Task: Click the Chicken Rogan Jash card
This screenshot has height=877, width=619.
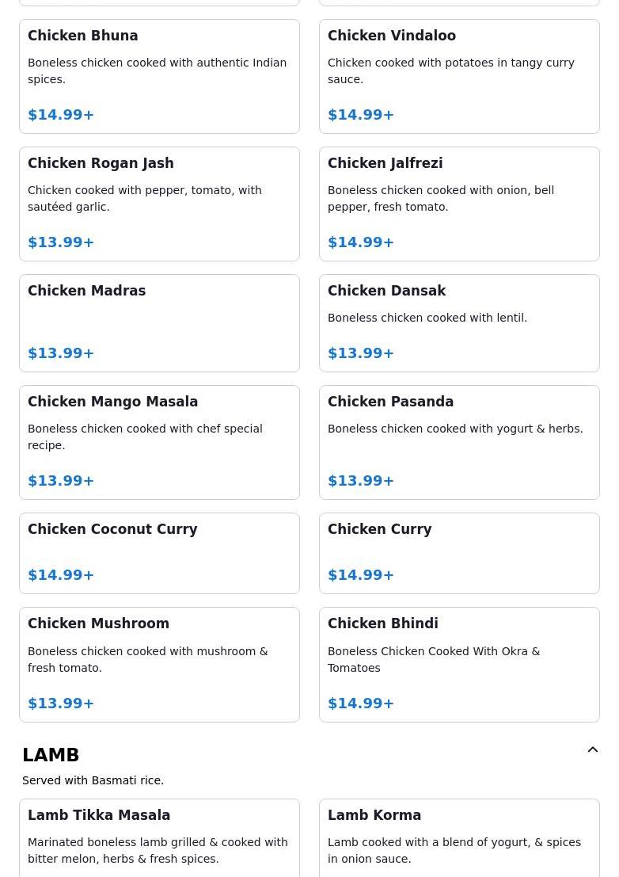Action: click(159, 204)
